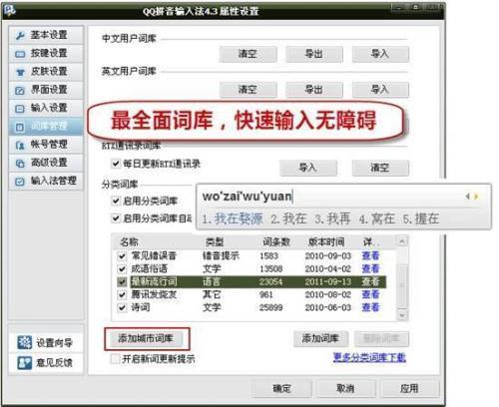This screenshot has width=499, height=407.
Task: Open 更多分类词库下载 link
Action: coord(369,357)
